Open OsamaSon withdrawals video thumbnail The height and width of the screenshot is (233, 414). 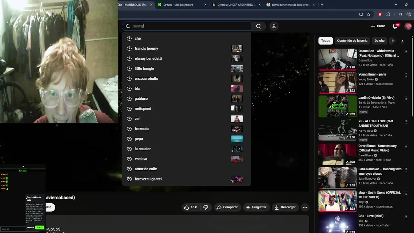[x=337, y=59]
